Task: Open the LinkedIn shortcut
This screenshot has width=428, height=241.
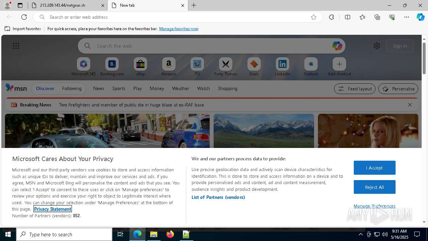Action: (x=283, y=67)
